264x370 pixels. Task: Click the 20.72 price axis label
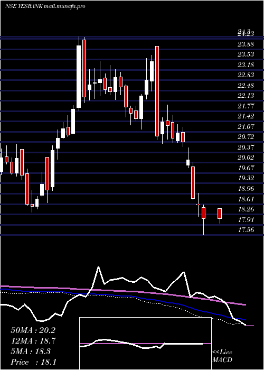coord(246,137)
